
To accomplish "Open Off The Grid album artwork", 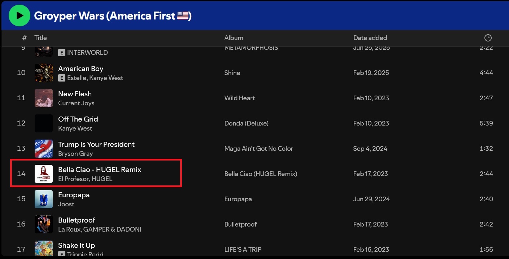I will point(44,123).
